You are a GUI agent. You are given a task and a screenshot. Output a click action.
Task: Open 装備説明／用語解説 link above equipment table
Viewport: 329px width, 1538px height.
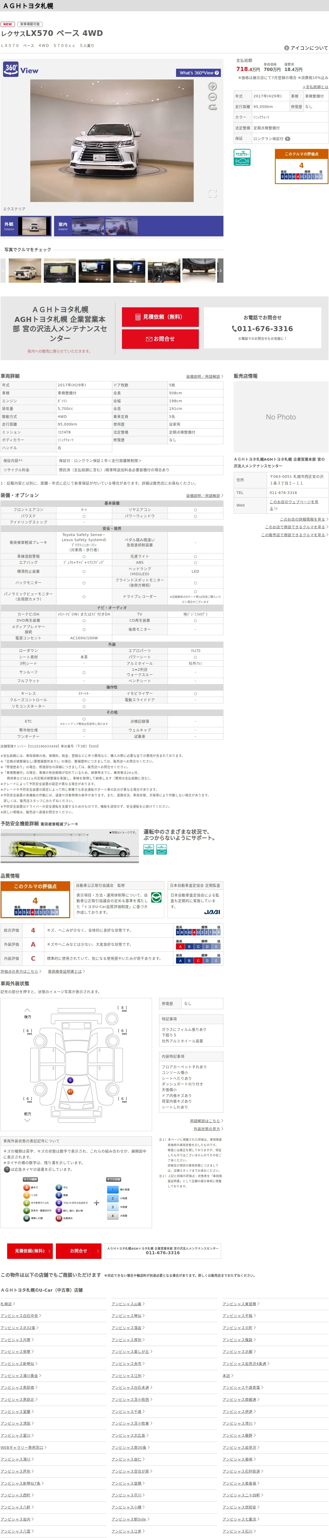(204, 495)
